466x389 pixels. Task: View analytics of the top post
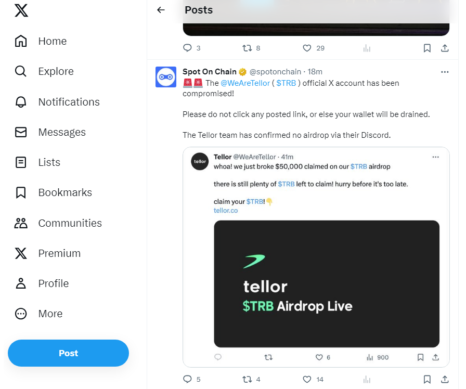pos(367,48)
